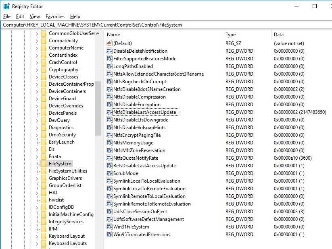Select the NtfsDisableVolsnapHints value

pos(139,128)
